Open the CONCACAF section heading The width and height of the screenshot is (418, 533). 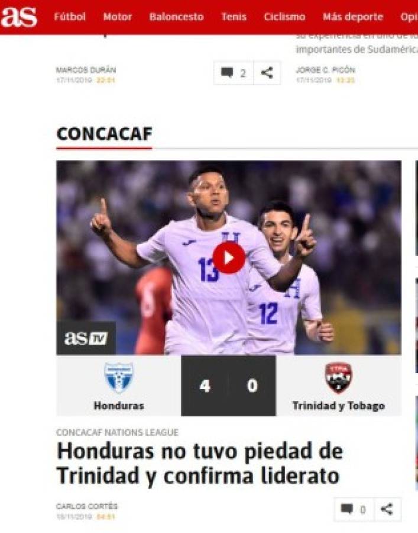click(x=105, y=134)
